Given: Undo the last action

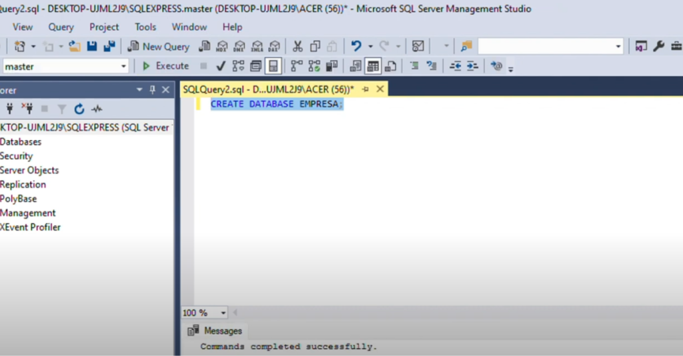Looking at the screenshot, I should point(356,46).
